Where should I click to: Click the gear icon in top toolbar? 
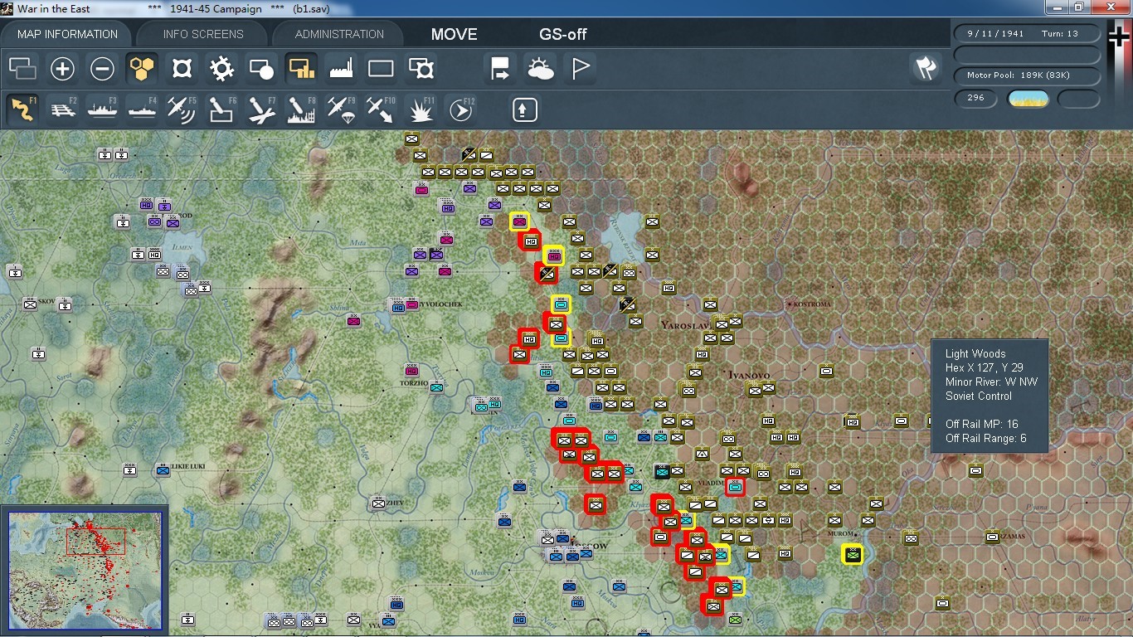point(221,69)
